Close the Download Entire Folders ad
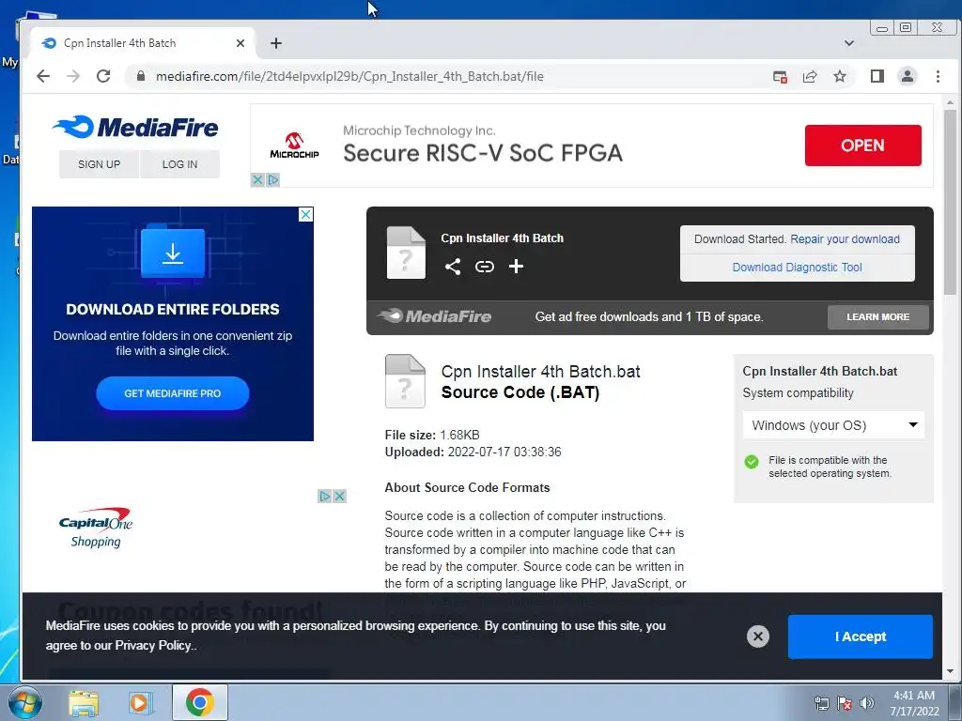This screenshot has width=962, height=721. tap(305, 214)
